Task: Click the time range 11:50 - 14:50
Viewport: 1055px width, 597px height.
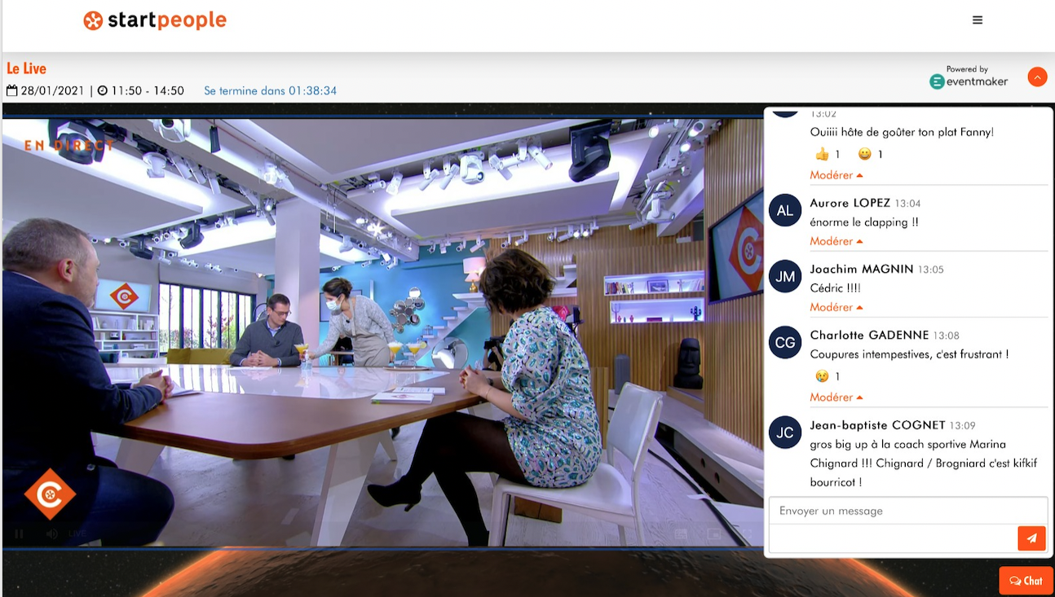Action: [x=148, y=90]
